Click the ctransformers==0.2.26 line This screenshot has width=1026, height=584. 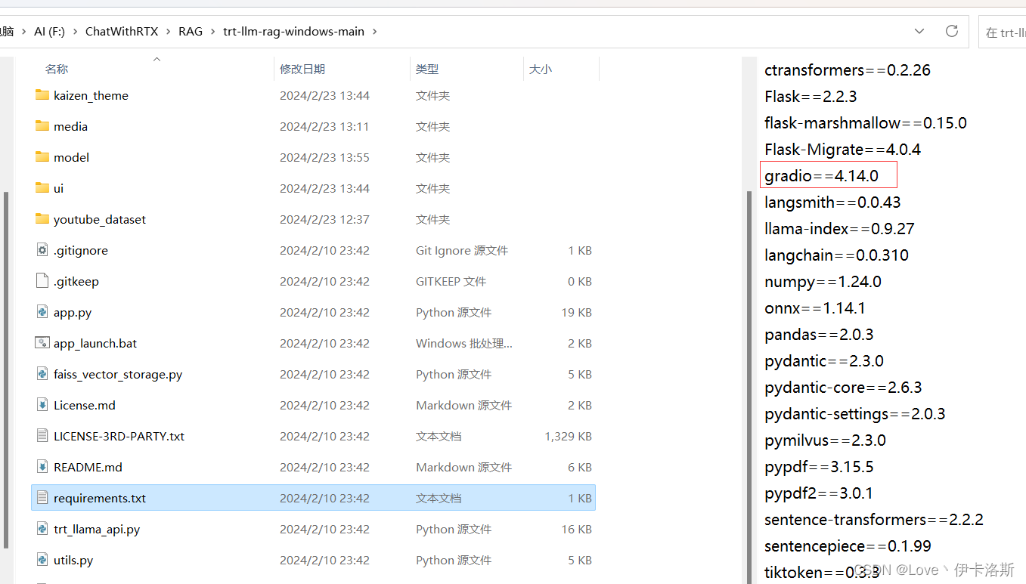point(848,70)
